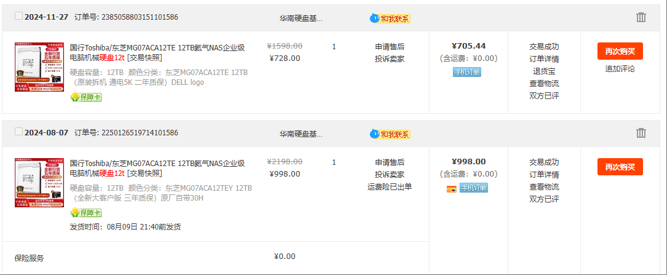Delete the 2024-08-07 order with trash icon

pos(641,133)
